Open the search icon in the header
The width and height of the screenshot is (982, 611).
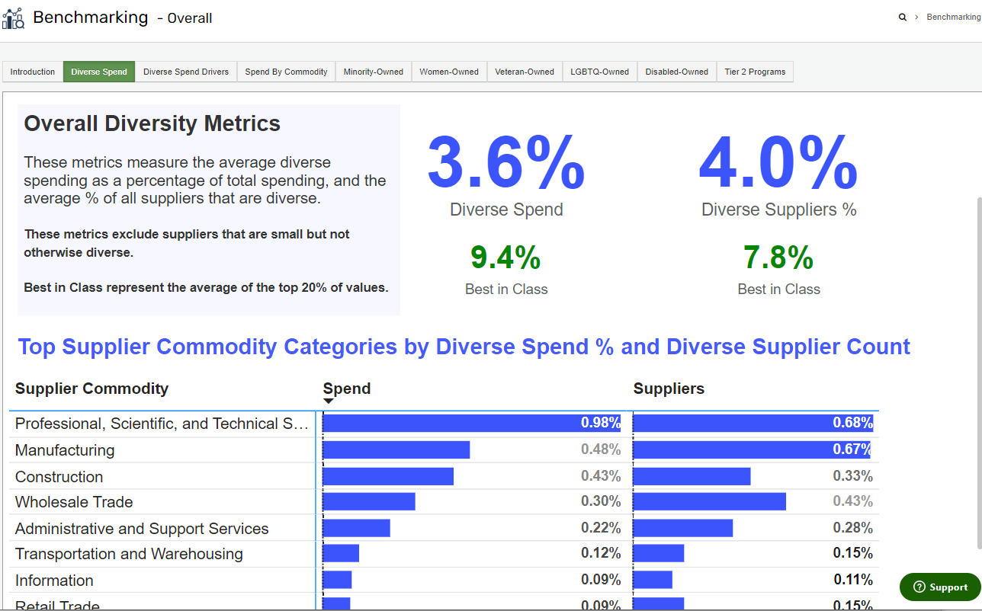[903, 16]
